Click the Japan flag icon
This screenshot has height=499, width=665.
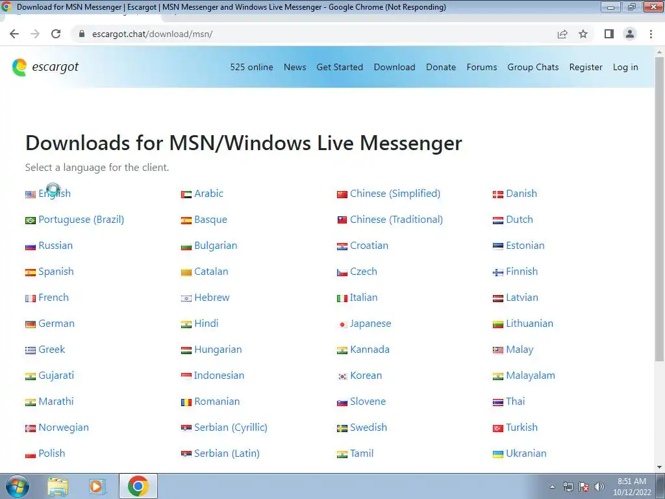[342, 325]
